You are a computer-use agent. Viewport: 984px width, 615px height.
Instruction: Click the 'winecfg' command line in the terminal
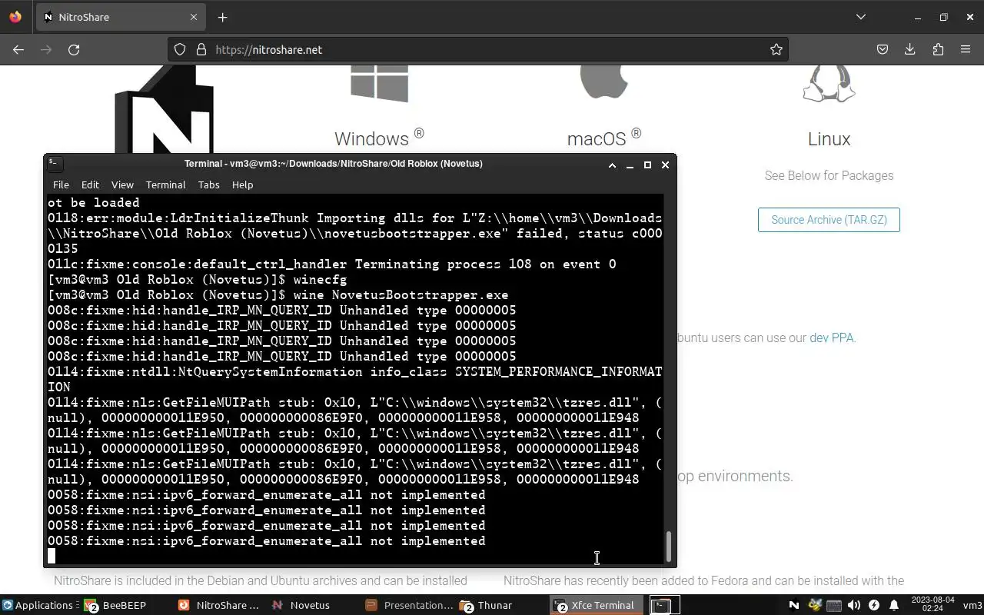tap(197, 280)
